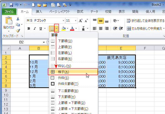This screenshot has width=165, height=114.
Task: Click the Print Preview magnifier icon
Action: click(x=59, y=5)
